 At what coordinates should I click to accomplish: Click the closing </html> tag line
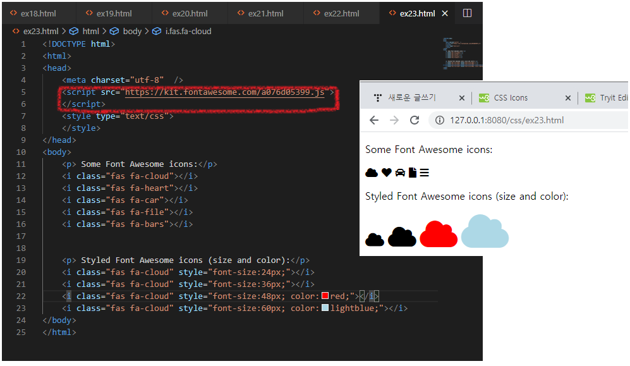pyautogui.click(x=59, y=332)
